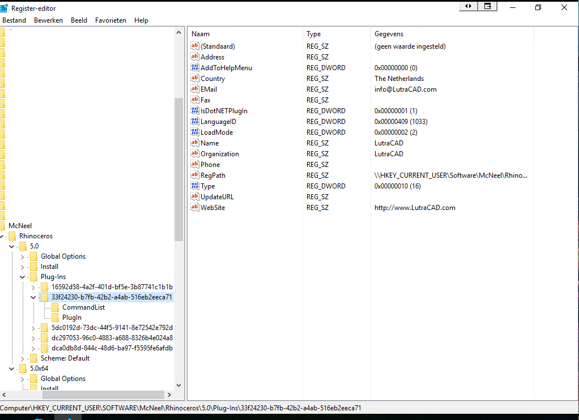Sort values by the Gegevens column header
The image size is (579, 420).
(452, 33)
